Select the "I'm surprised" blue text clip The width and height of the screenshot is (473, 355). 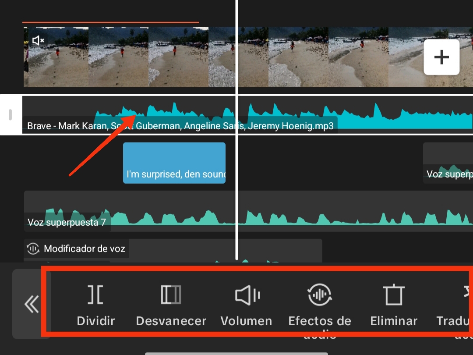coord(174,163)
